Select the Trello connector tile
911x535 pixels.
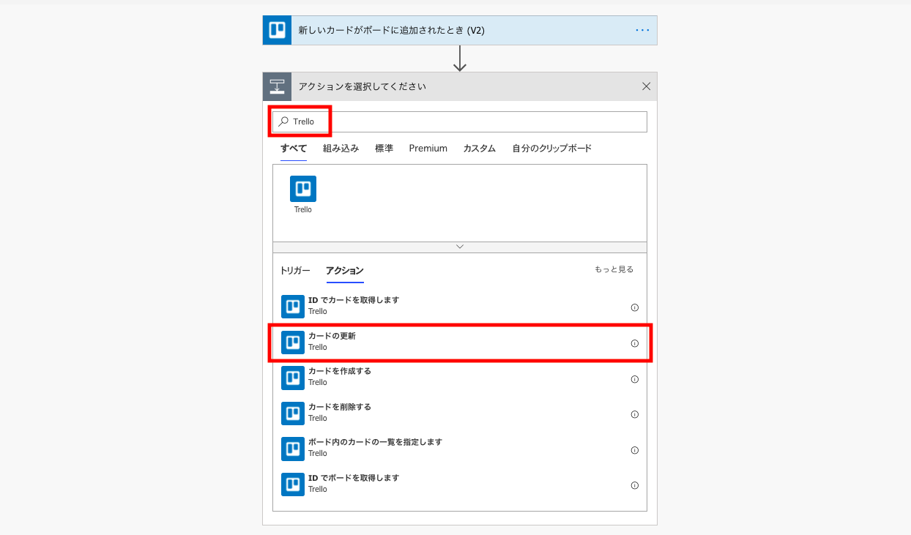click(x=303, y=195)
